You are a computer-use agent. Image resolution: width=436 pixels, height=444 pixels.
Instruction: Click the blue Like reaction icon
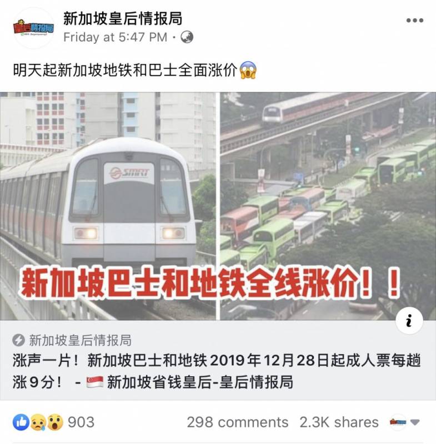pyautogui.click(x=21, y=422)
